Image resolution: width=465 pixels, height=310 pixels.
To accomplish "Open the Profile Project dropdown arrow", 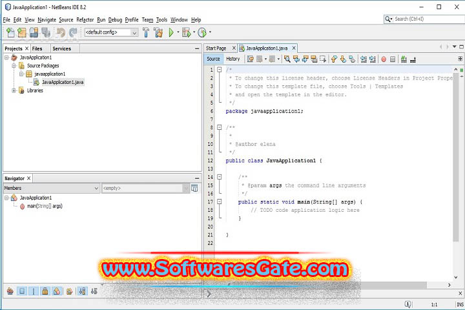I will [x=210, y=32].
